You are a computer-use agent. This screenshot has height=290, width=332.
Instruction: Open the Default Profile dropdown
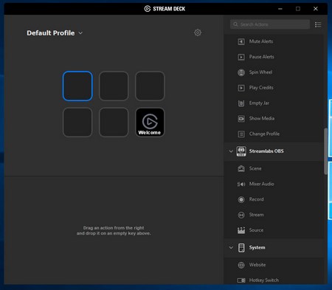pyautogui.click(x=55, y=33)
